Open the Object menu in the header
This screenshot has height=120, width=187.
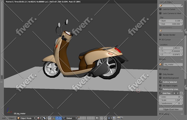(12, 118)
